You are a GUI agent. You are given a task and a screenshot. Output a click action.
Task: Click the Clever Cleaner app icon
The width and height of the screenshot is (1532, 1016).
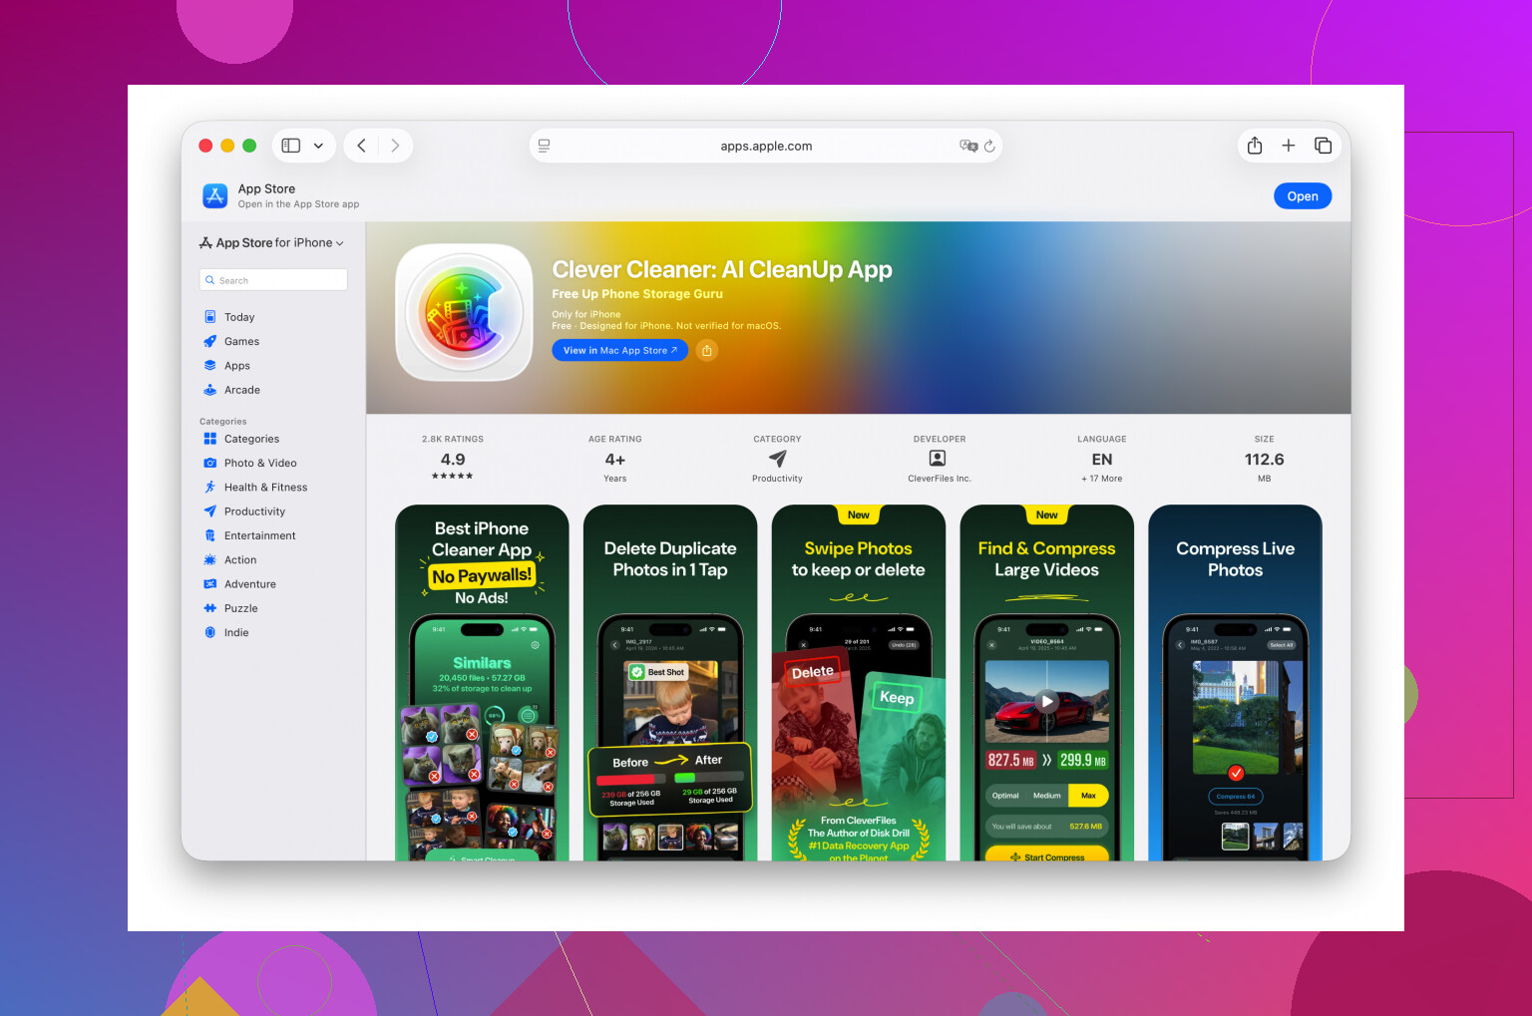pos(465,313)
